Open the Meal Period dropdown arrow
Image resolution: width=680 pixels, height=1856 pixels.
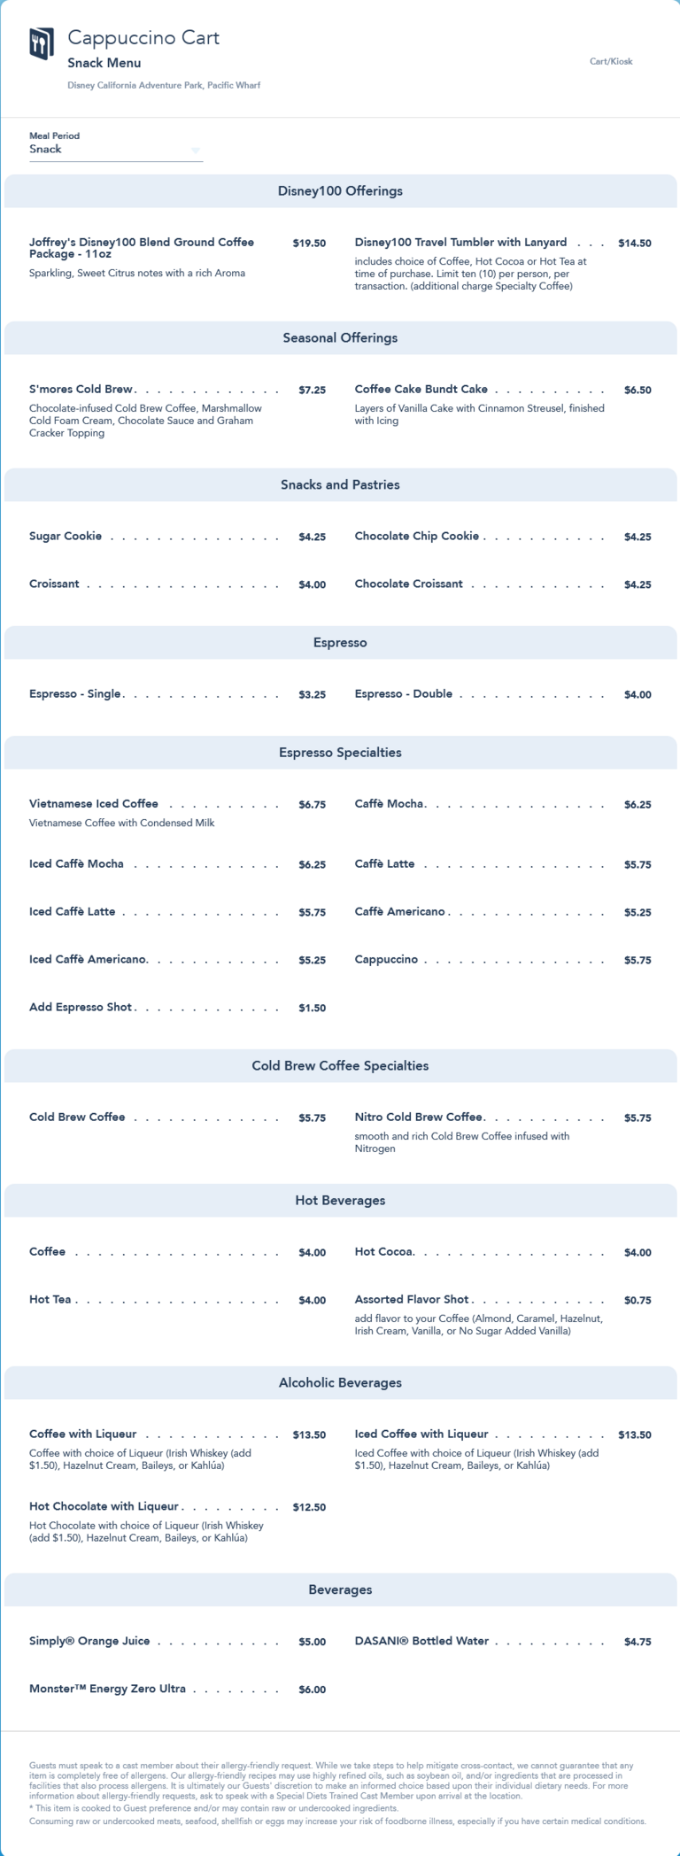click(196, 151)
